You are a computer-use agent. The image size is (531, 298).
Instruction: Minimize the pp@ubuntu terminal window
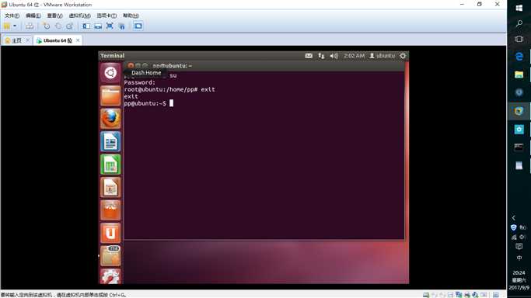(138, 65)
